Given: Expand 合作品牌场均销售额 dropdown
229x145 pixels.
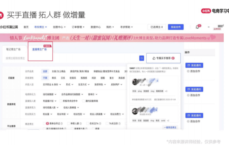Looking at the screenshot, I should pyautogui.click(x=72, y=94).
